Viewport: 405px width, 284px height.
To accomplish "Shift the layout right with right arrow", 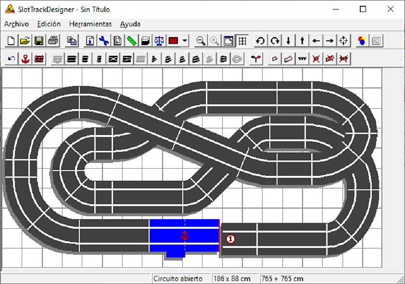I will 330,41.
